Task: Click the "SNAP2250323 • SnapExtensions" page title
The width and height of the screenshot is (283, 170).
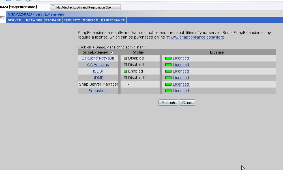Action: (x=36, y=14)
